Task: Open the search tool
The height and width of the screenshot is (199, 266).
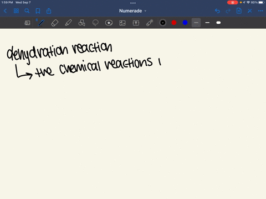Action: (27, 11)
